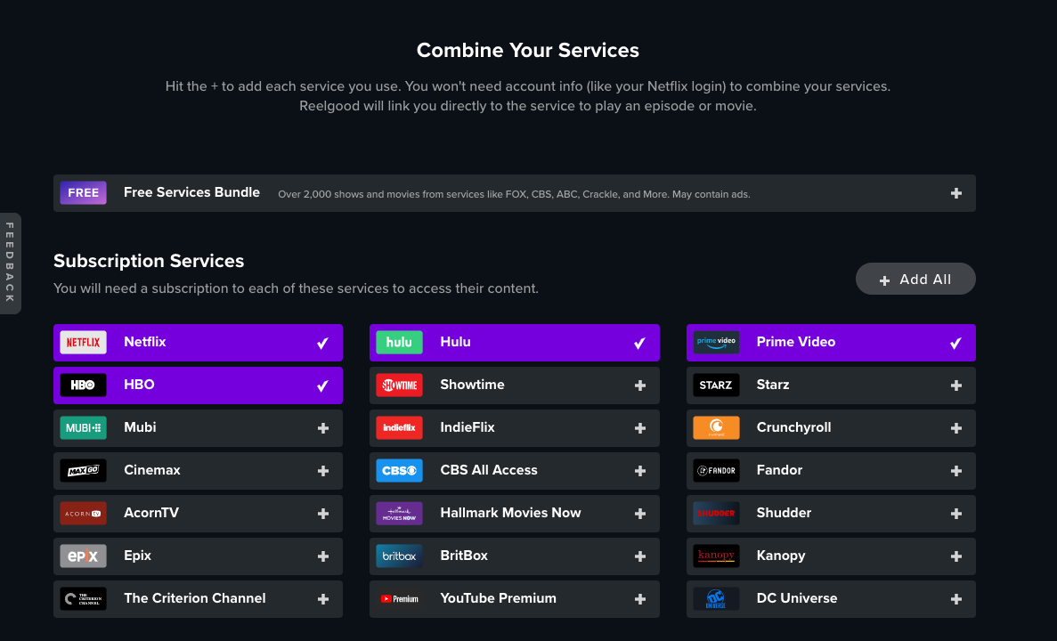Click the HBO logo icon
Screen dimensions: 1057x641
point(83,385)
